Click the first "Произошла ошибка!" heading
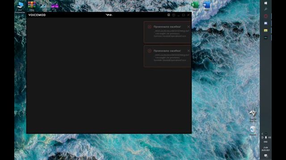The height and width of the screenshot is (160, 286). [167, 27]
